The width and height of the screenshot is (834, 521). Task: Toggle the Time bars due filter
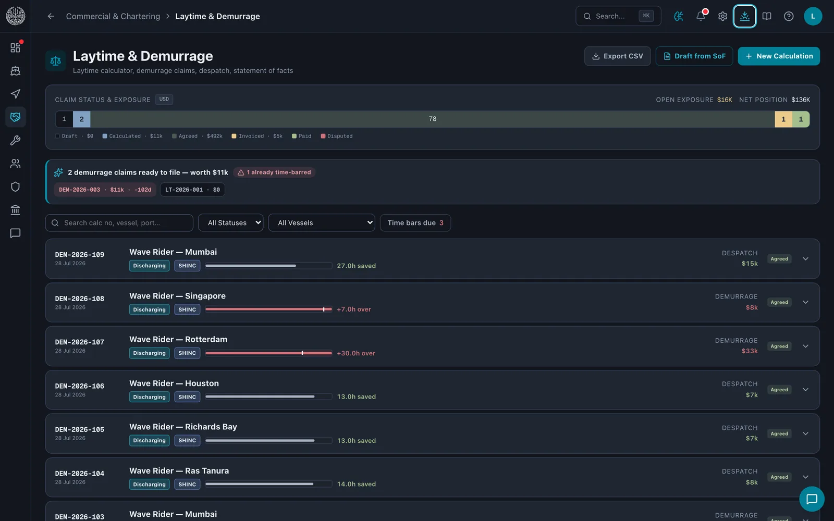point(415,223)
